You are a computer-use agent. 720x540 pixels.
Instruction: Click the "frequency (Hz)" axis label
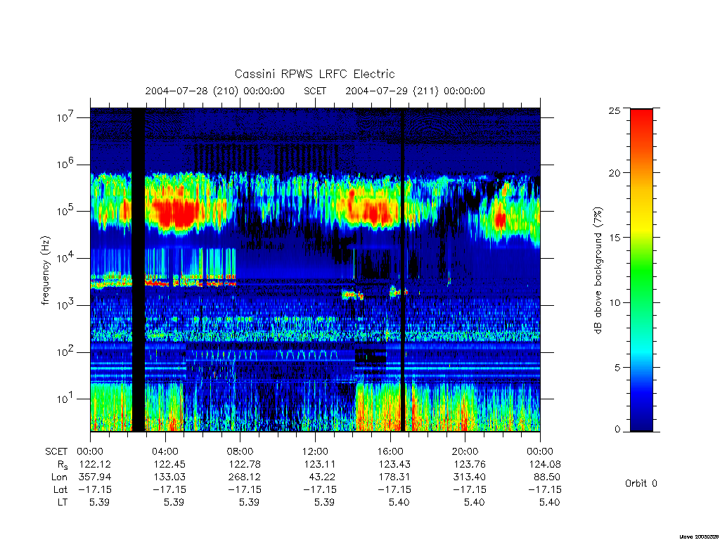pyautogui.click(x=45, y=271)
